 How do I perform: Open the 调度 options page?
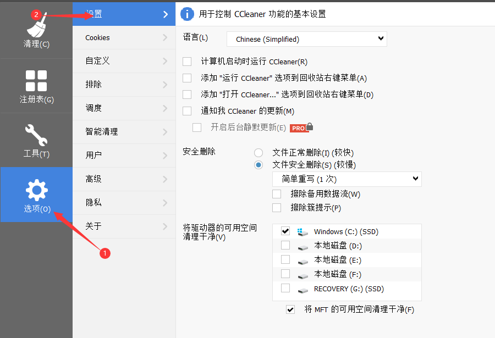(124, 108)
